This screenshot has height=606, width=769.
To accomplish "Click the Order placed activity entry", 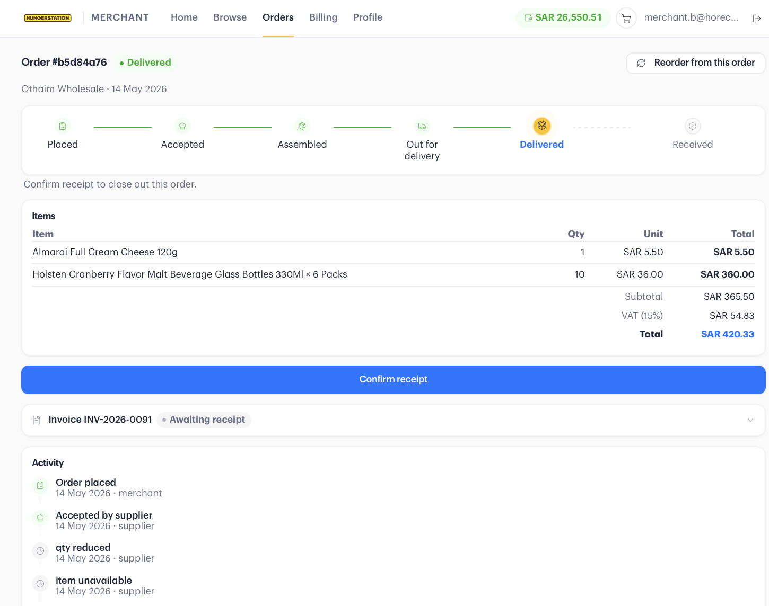I will point(109,488).
